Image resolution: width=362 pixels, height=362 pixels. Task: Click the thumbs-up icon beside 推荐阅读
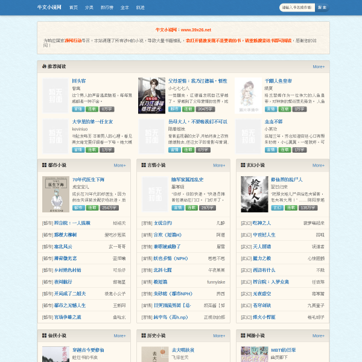[44, 66]
